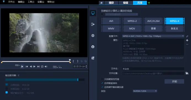Click the speaker volume icon
The width and height of the screenshot is (191, 100).
(46, 66)
